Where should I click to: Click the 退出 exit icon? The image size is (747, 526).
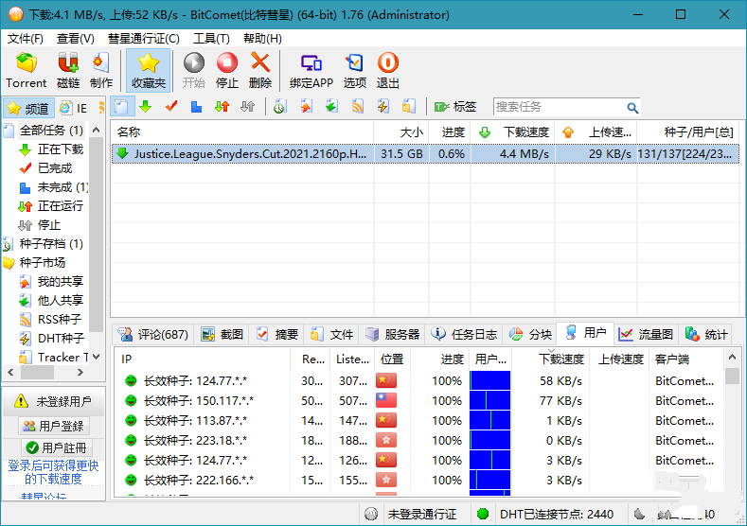(x=388, y=71)
